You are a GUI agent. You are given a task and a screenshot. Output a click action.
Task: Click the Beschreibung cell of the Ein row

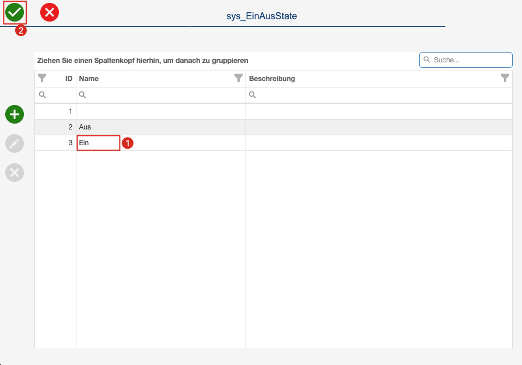(x=379, y=143)
